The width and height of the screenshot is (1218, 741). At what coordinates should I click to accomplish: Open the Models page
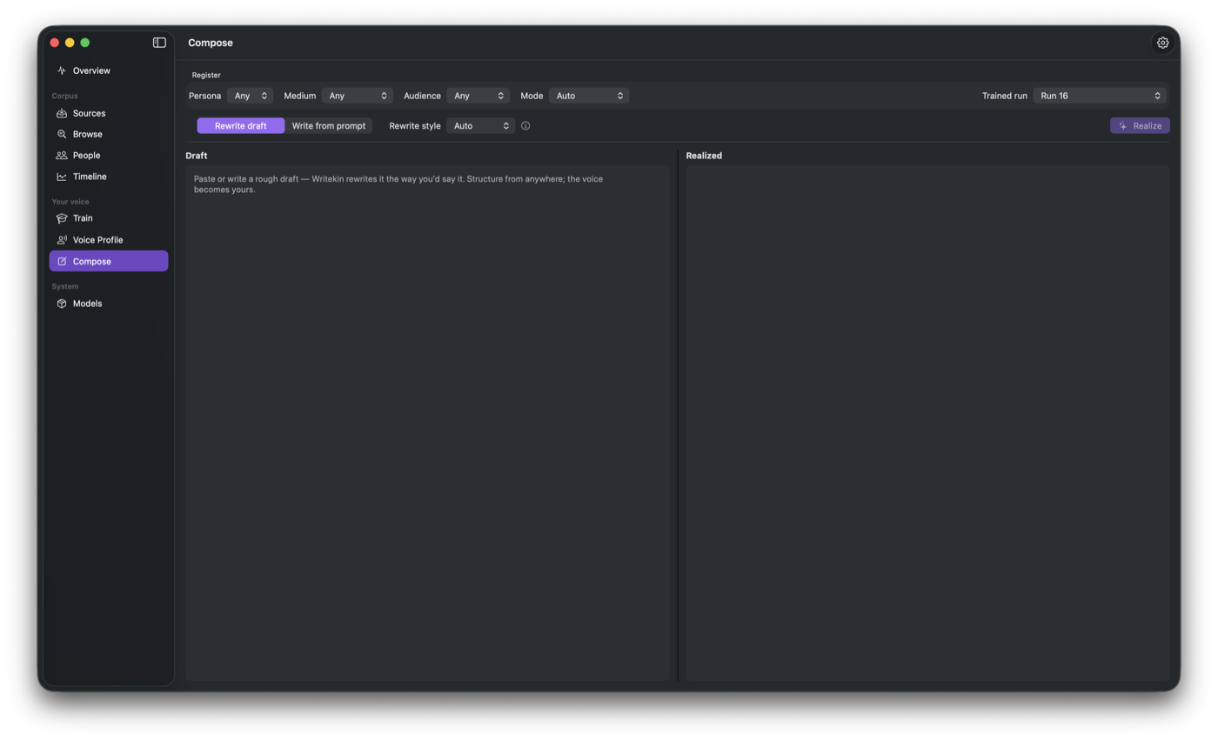click(109, 304)
